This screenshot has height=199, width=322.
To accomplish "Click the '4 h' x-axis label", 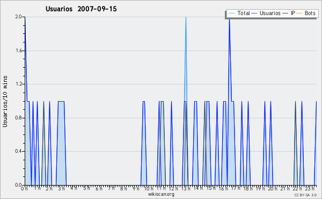I will (x=74, y=188).
